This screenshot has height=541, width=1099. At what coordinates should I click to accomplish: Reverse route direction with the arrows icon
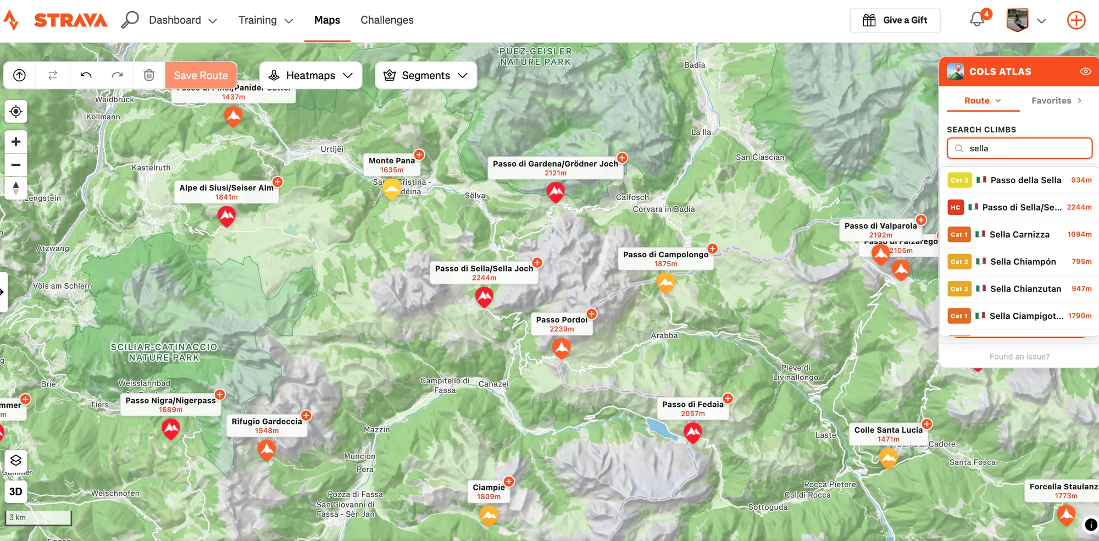click(53, 75)
